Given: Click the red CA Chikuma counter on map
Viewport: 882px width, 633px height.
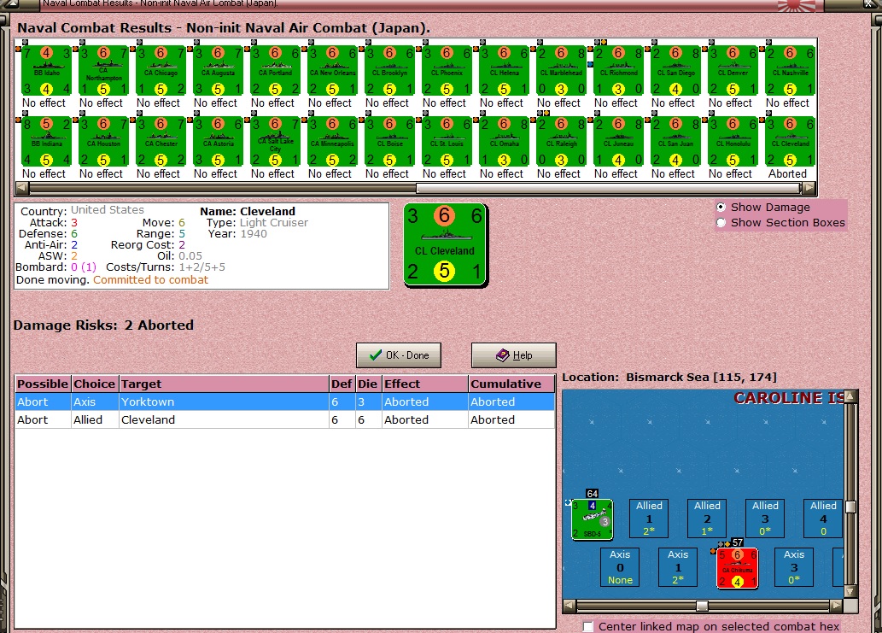Looking at the screenshot, I should pyautogui.click(x=737, y=568).
